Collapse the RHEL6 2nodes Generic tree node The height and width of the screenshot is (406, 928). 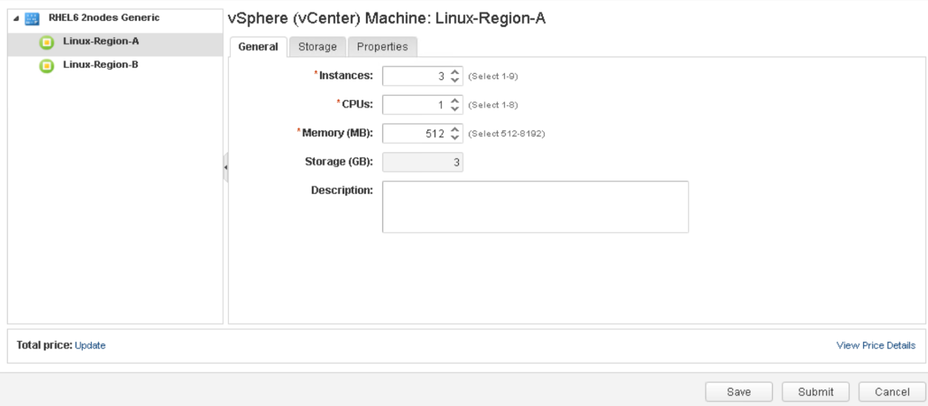(x=16, y=20)
